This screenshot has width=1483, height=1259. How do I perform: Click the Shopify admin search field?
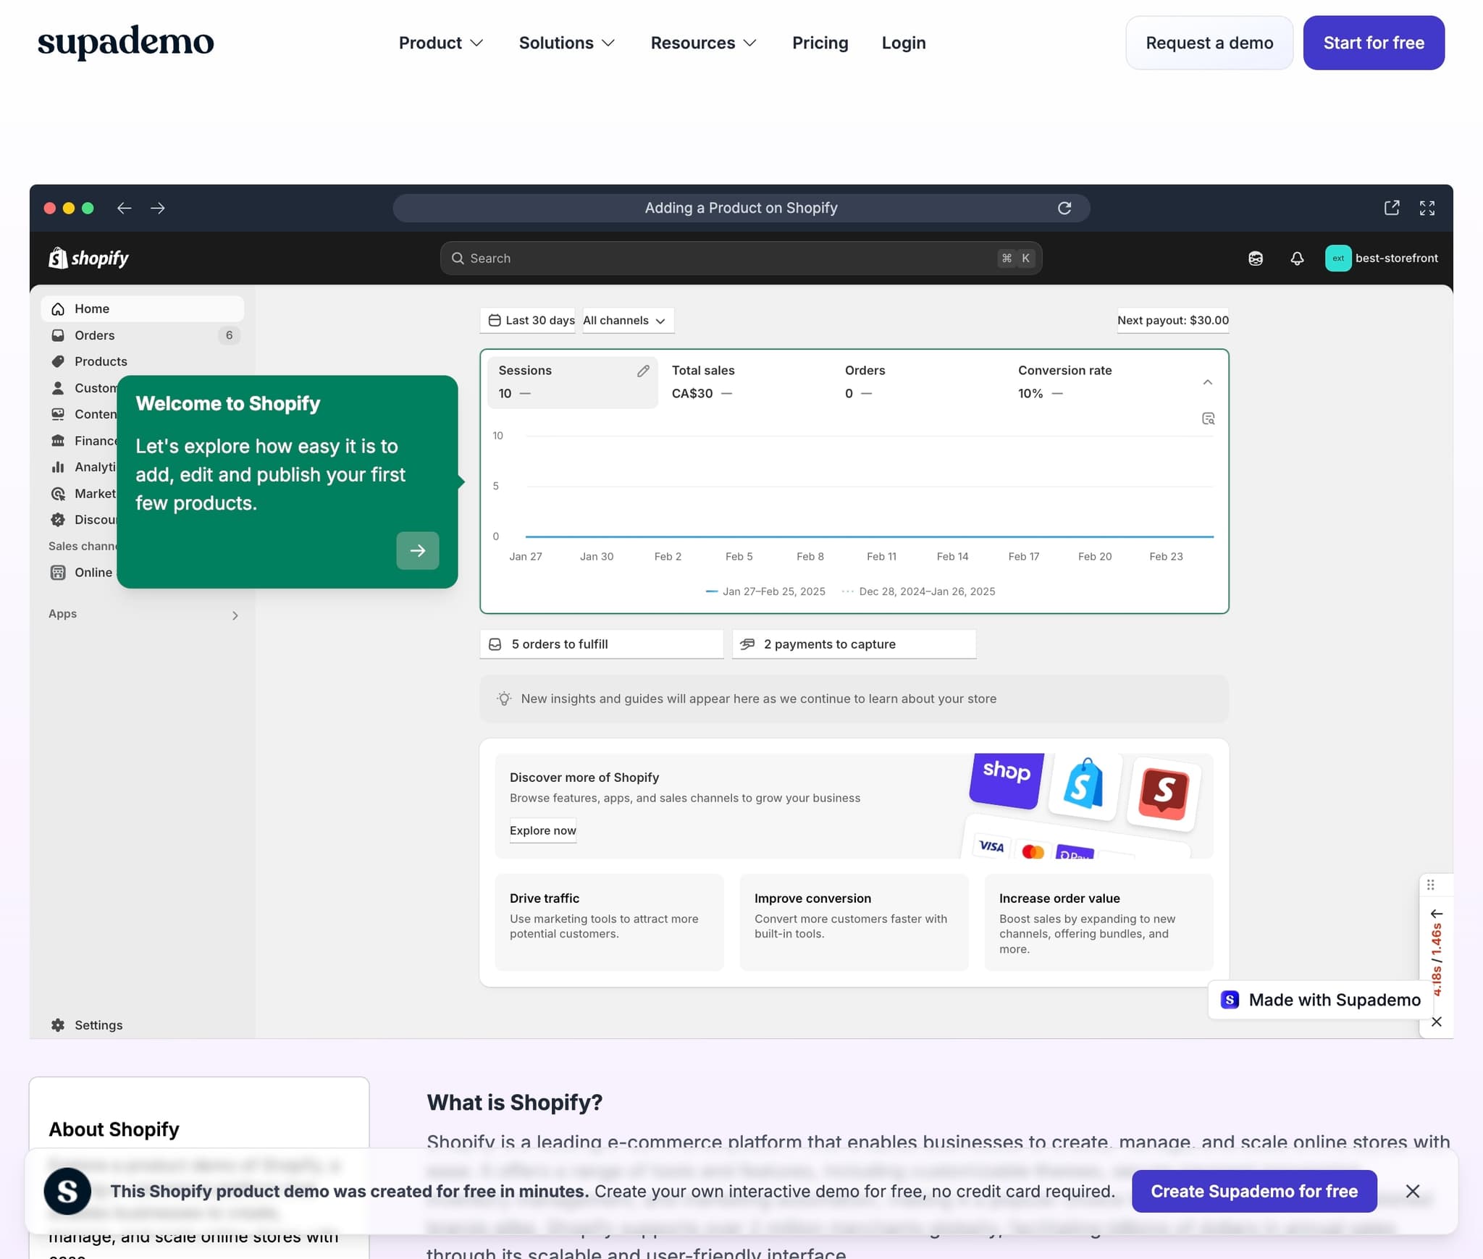tap(740, 258)
